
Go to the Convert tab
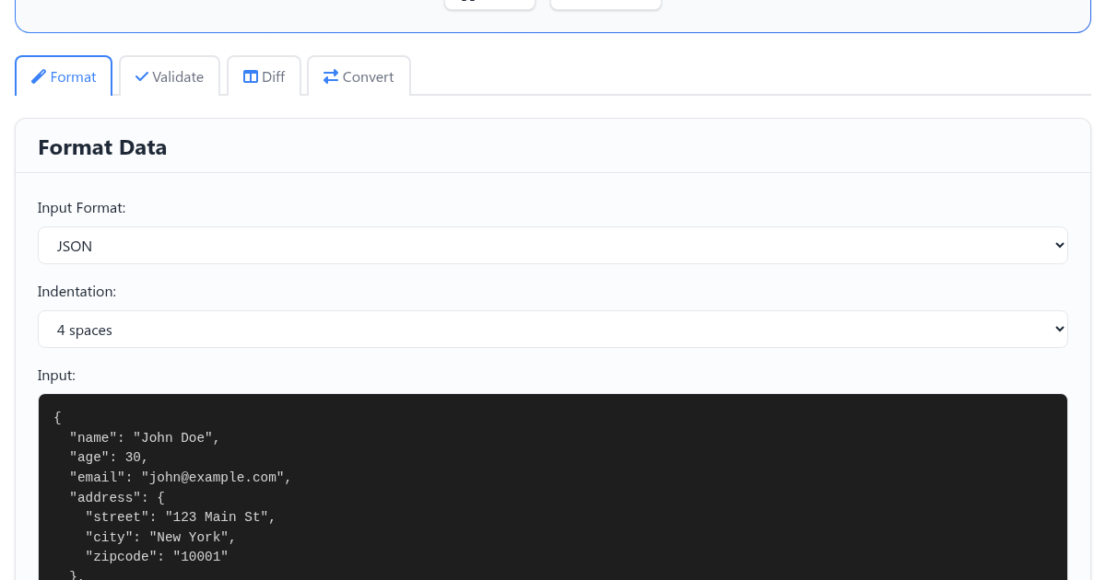tap(359, 76)
